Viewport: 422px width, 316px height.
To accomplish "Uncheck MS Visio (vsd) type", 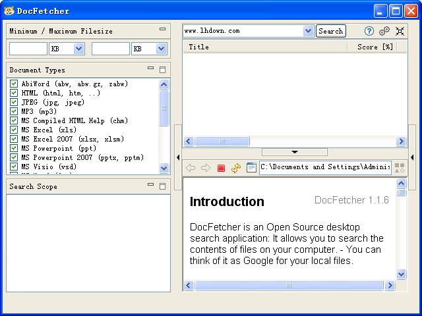I will [14, 167].
